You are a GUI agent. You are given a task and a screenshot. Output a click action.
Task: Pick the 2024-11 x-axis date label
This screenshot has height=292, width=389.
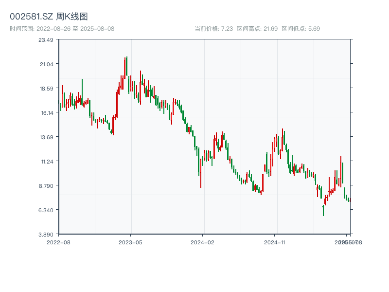click(275, 242)
